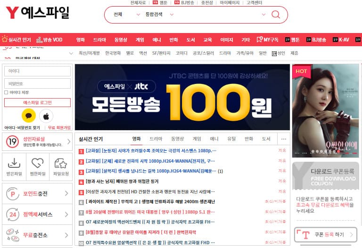Open 충전샵 top link
This screenshot has width=362, height=248.
207,2
